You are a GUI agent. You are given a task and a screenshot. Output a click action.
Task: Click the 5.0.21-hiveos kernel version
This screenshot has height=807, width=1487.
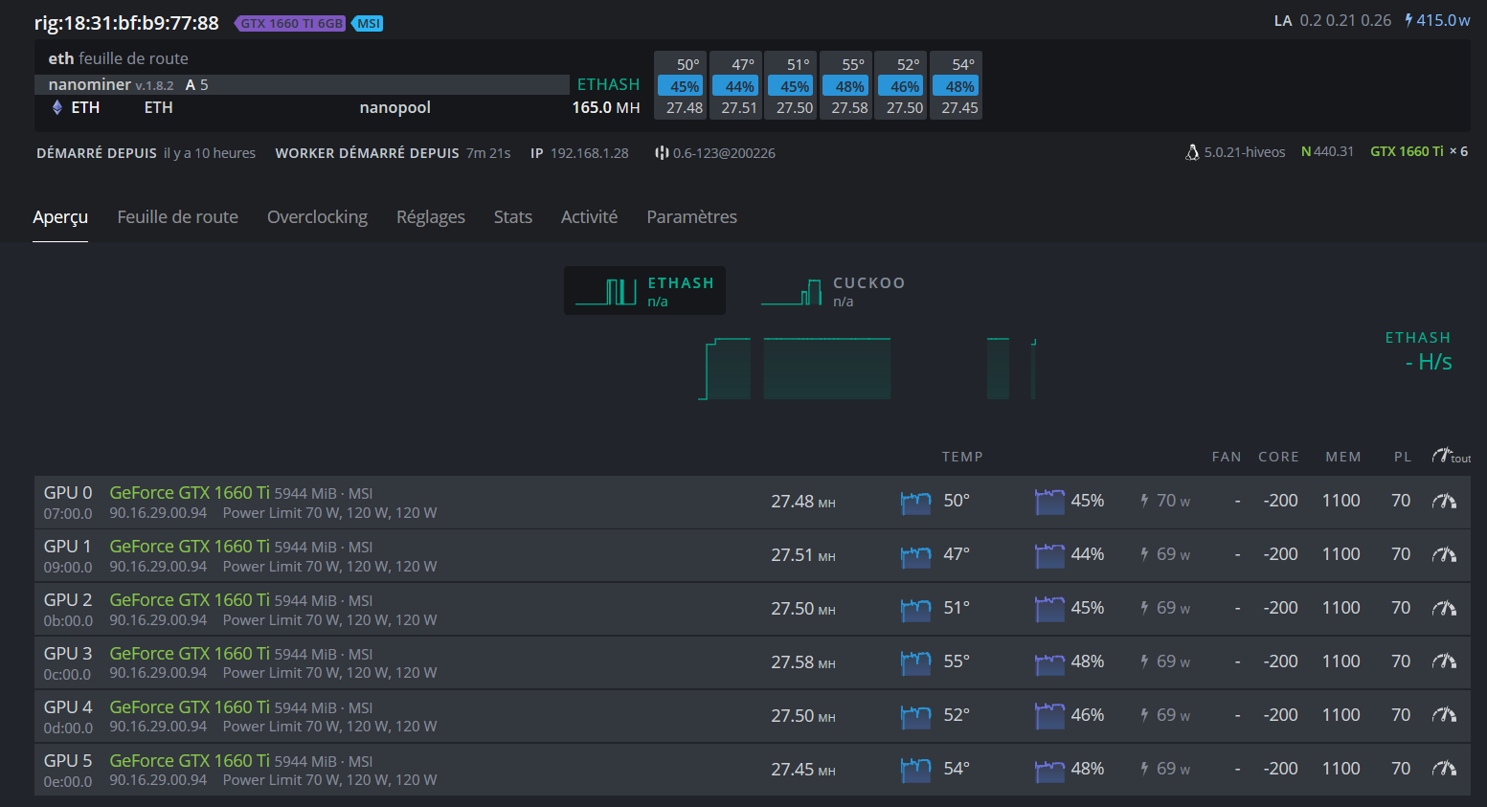1245,152
